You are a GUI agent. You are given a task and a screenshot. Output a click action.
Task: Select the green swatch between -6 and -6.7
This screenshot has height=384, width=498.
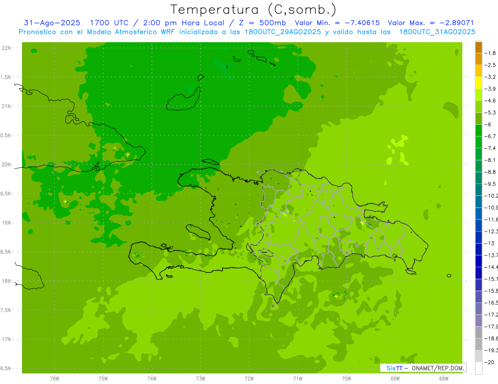[x=478, y=130]
